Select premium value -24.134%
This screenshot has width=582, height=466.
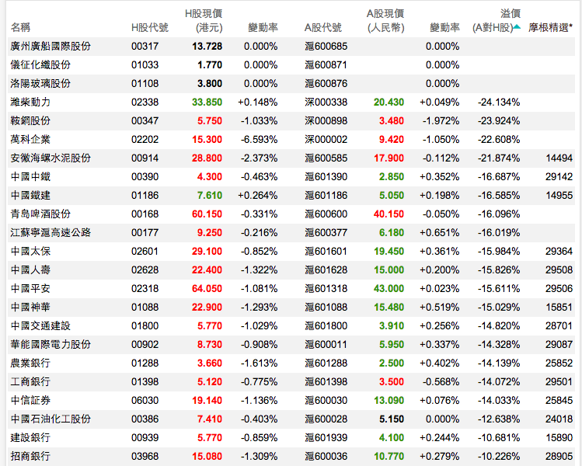499,102
